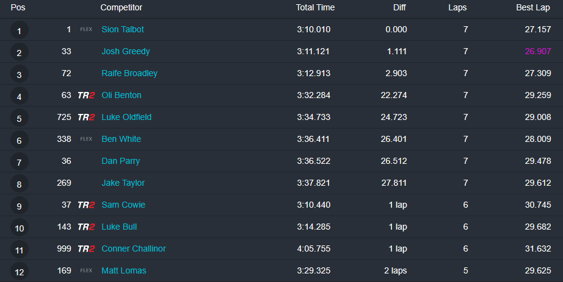Open Raife Broadley's competitor link
The image size is (563, 282).
click(x=129, y=73)
